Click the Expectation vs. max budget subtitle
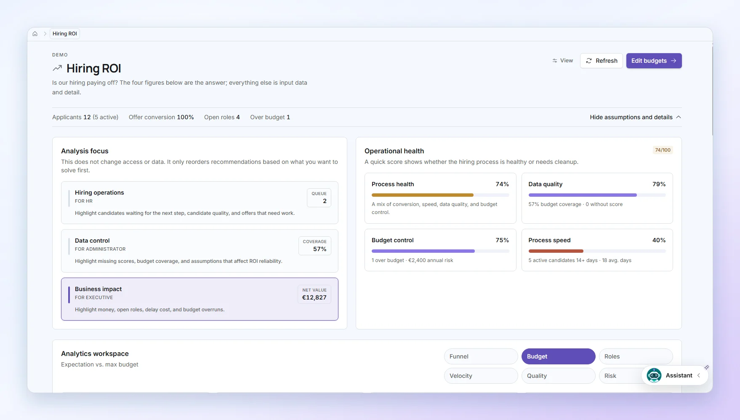This screenshot has height=420, width=740. tap(99, 364)
